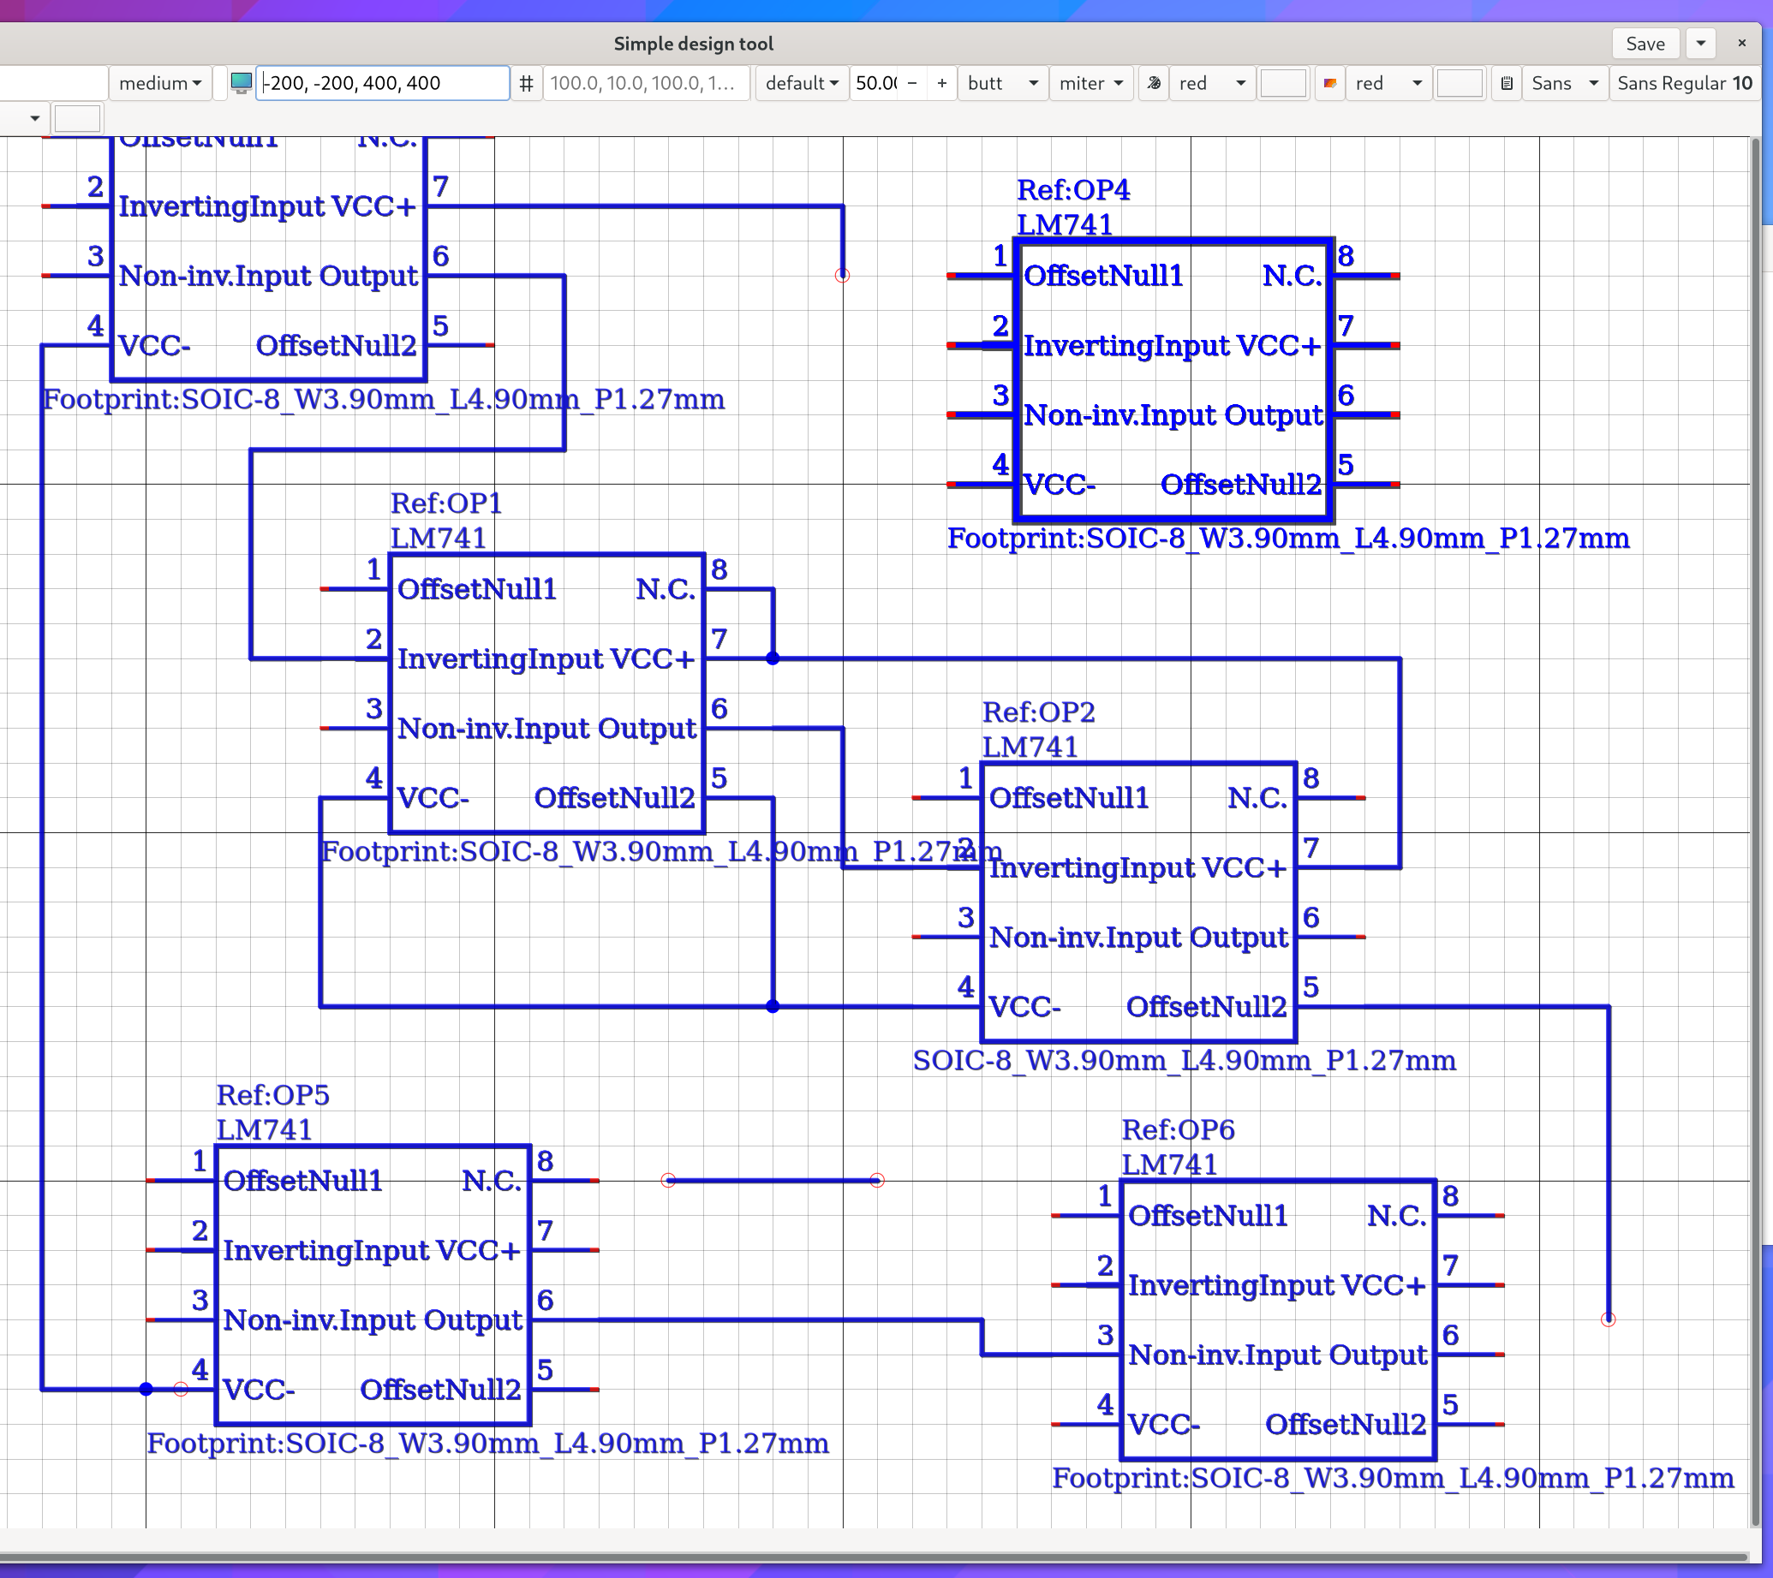The height and width of the screenshot is (1578, 1773).
Task: Open the 'medium' size dropdown
Action: pyautogui.click(x=160, y=82)
